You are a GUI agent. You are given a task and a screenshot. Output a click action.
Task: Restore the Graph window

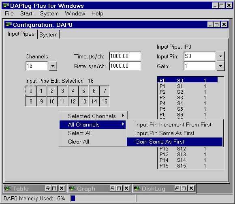point(112,188)
